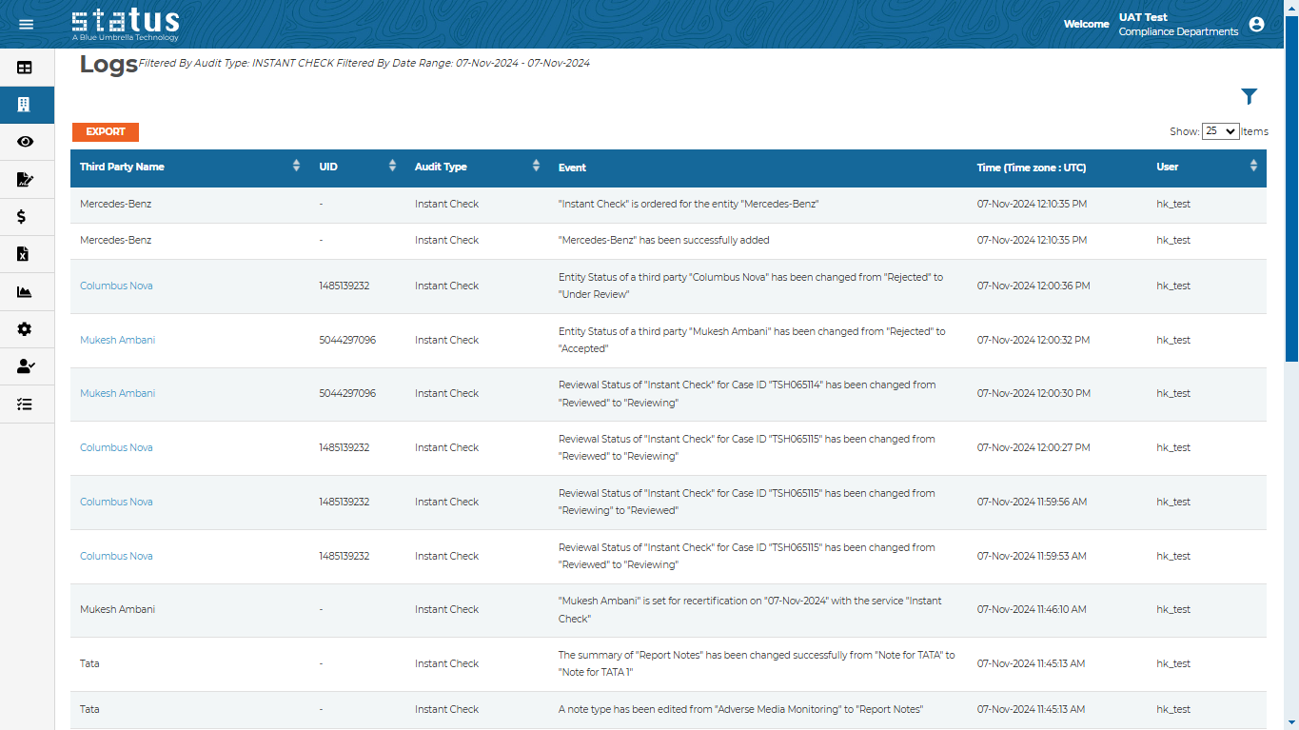Open the first Columbus Nova link

(116, 286)
